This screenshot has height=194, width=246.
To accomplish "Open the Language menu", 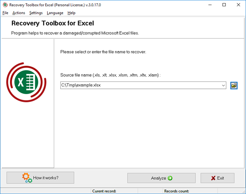I will (x=55, y=13).
